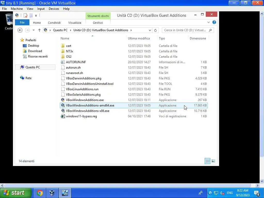
Task: Select Risorse recenti in navigation pane
Action: 38,56
